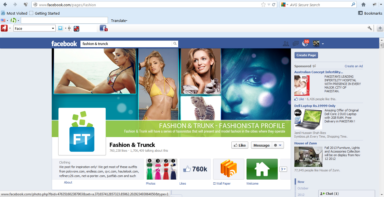Click the globe site identity icon in address bar

pos(35,5)
